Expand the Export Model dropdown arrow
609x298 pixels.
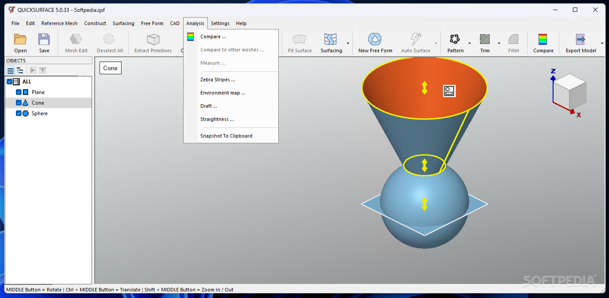(602, 43)
